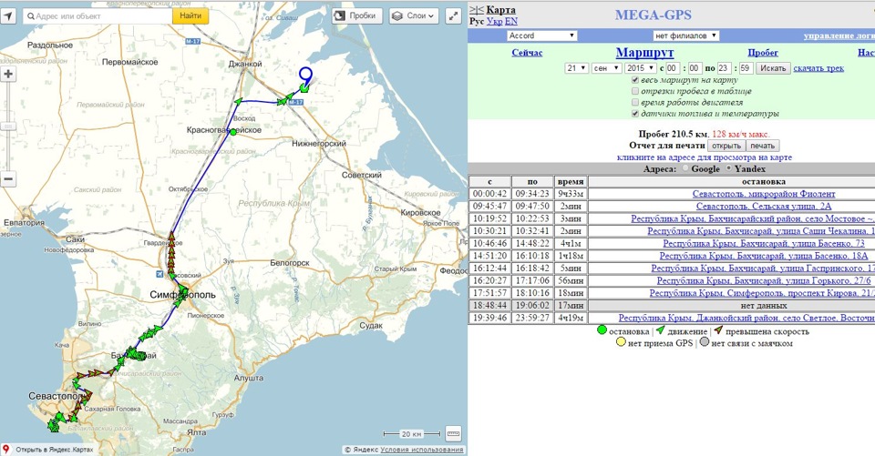Open the Accord vehicle dropdown
Image resolution: width=875 pixels, height=456 pixels.
541,35
